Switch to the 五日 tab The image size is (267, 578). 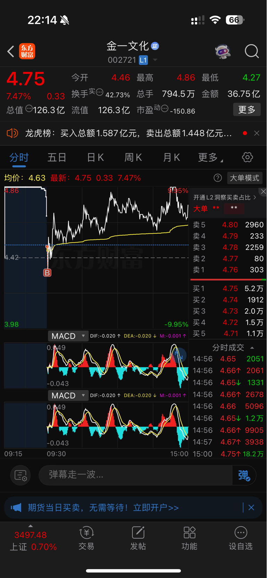pyautogui.click(x=57, y=158)
